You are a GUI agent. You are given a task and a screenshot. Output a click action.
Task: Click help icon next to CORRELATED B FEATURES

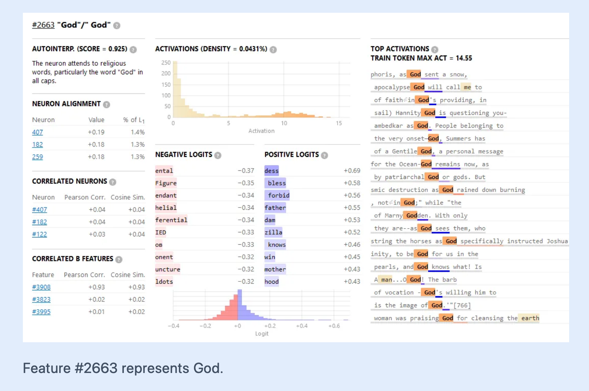[x=119, y=259]
